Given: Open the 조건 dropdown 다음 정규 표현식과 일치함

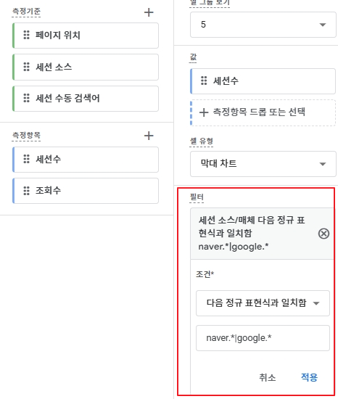Looking at the screenshot, I should point(263,303).
